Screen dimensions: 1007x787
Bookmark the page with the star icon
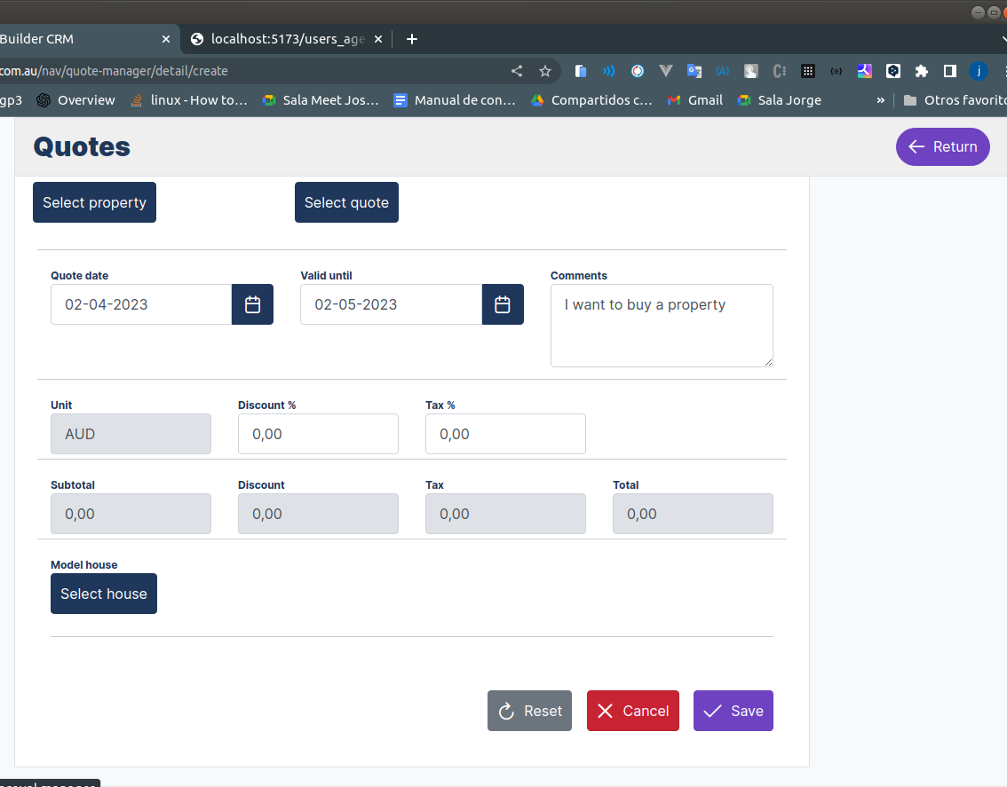coord(544,70)
